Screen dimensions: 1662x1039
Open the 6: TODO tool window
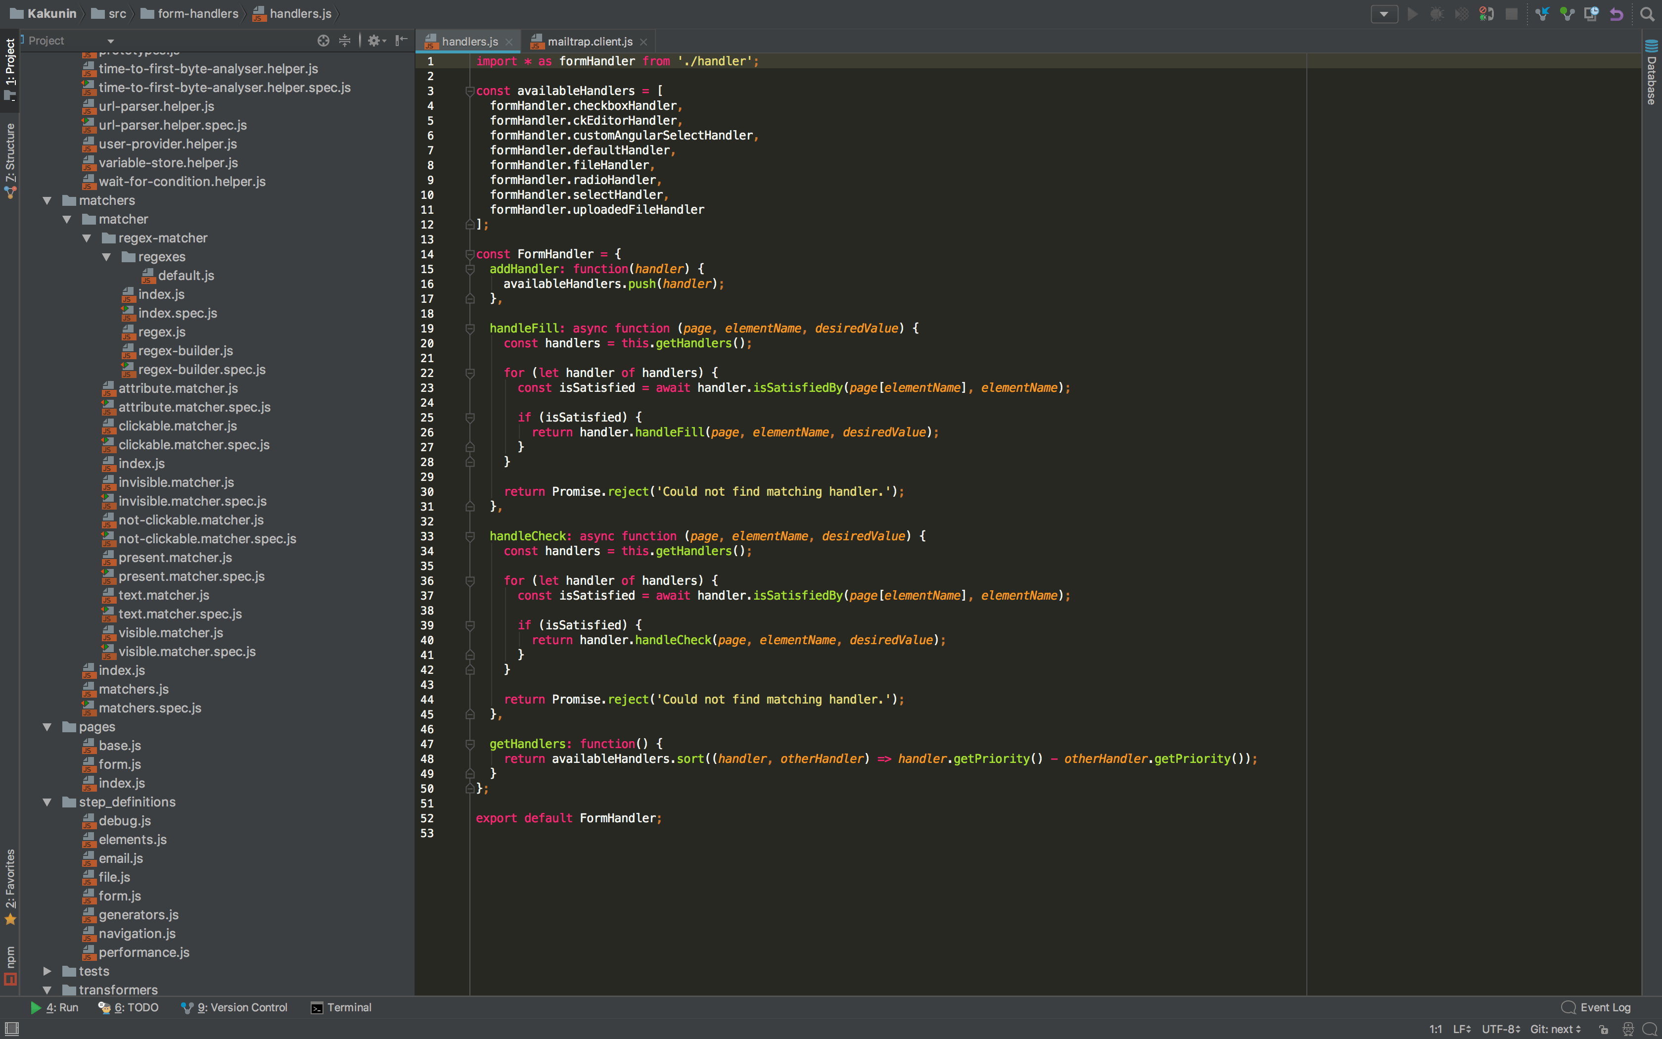click(x=129, y=1007)
